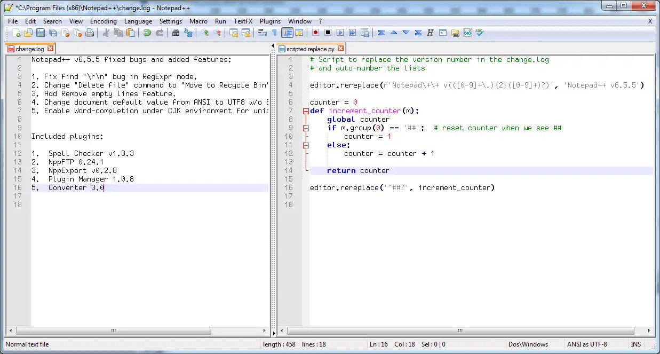This screenshot has height=354, width=660.
Task: Click the Zoom in magnifier icon
Action: tap(205, 33)
